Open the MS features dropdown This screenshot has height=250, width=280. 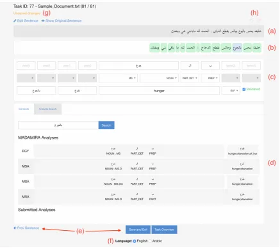tap(118, 78)
